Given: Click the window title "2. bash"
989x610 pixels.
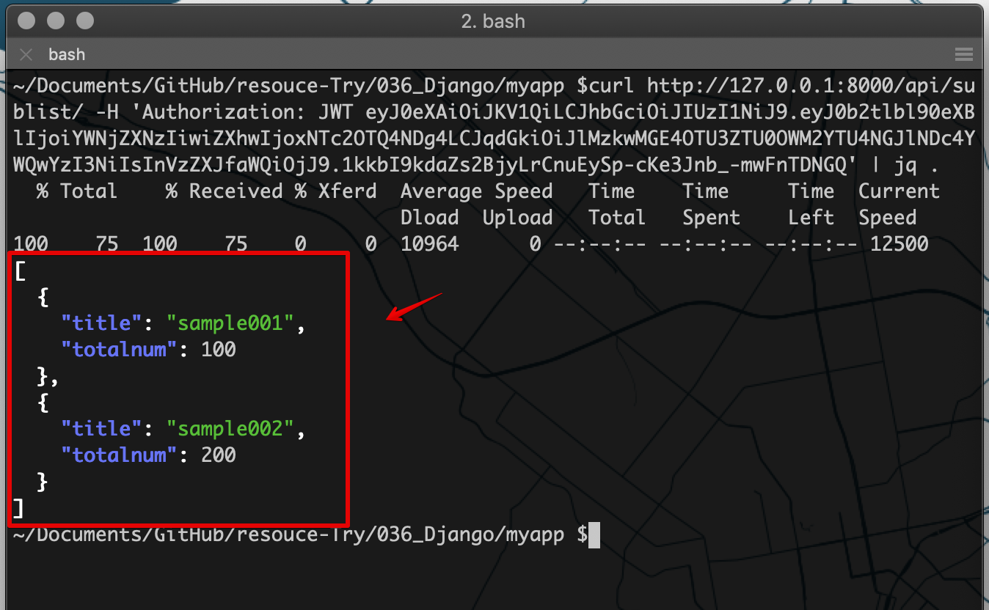Looking at the screenshot, I should (x=493, y=21).
